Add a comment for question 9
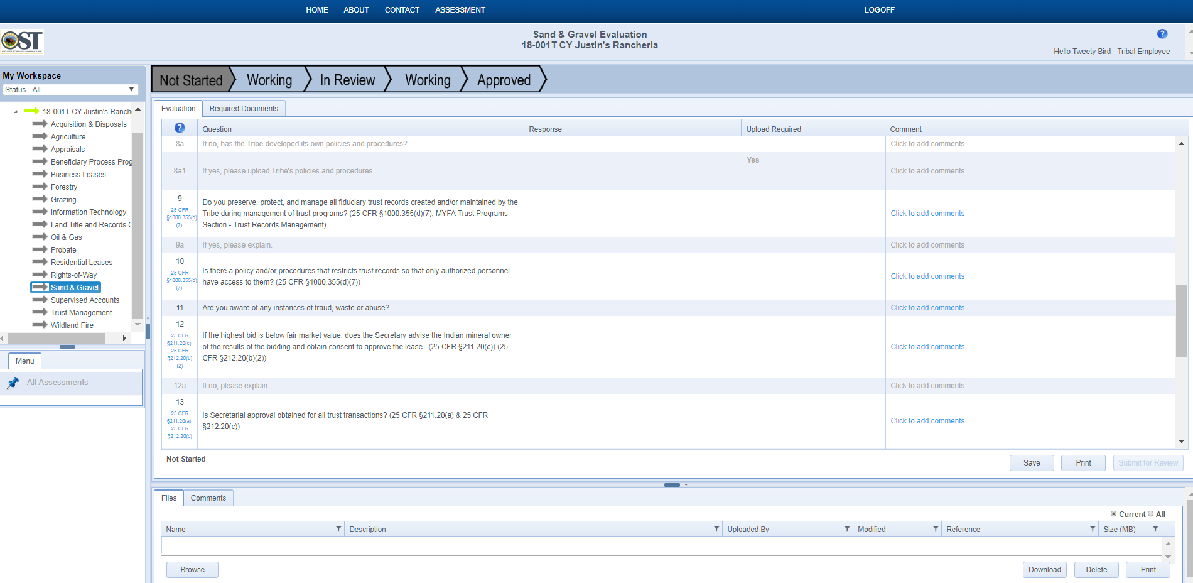Viewport: 1193px width, 583px height. tap(927, 214)
